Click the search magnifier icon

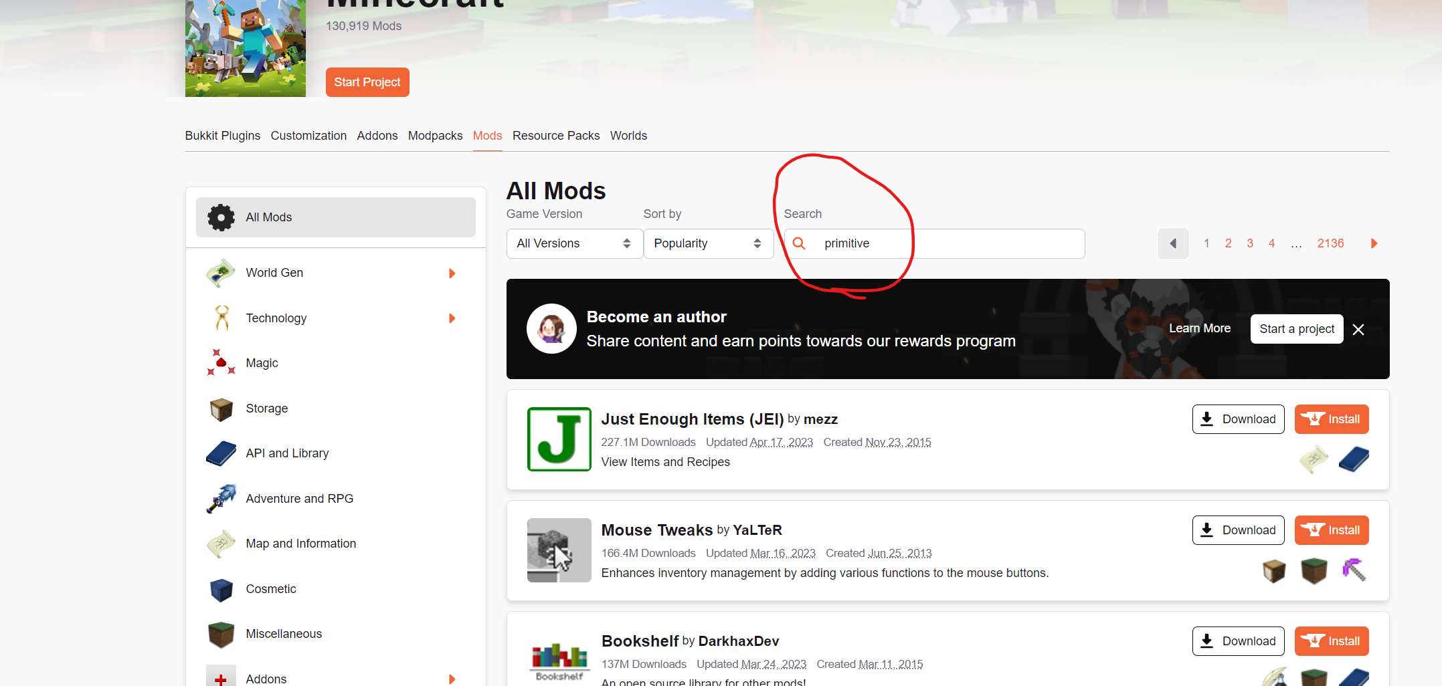(799, 243)
